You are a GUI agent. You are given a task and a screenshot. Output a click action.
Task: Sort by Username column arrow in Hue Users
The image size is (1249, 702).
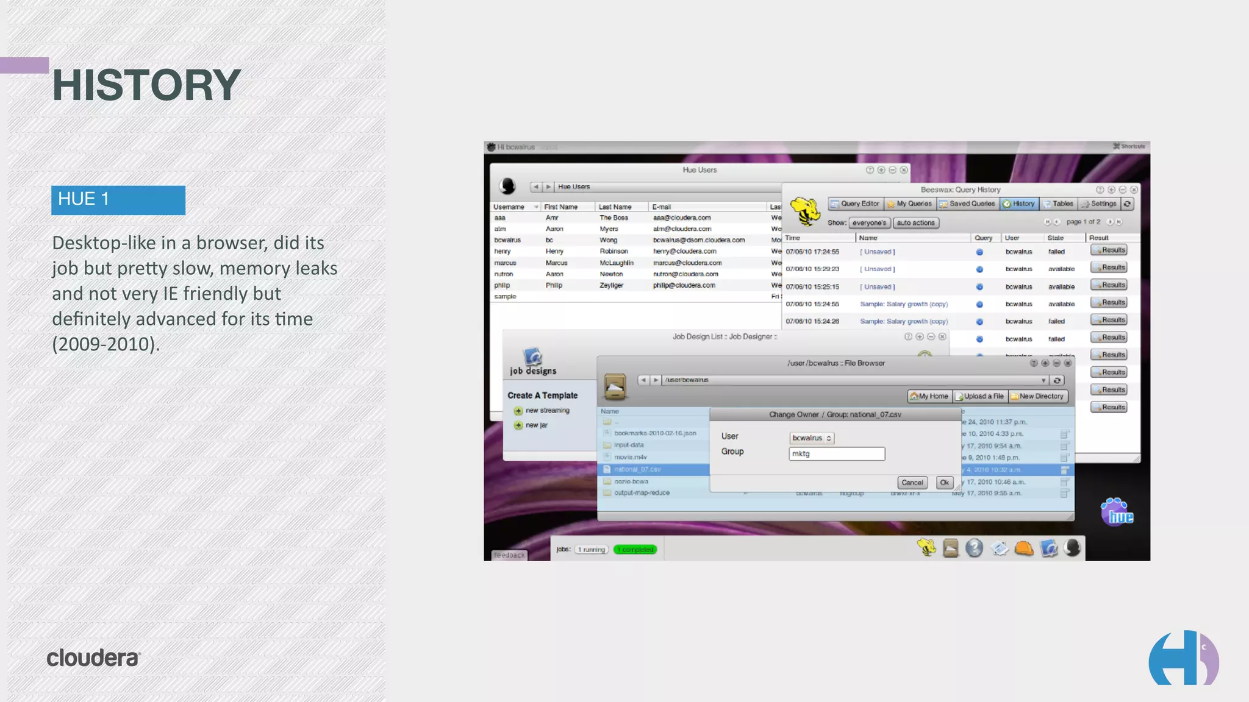coord(536,207)
